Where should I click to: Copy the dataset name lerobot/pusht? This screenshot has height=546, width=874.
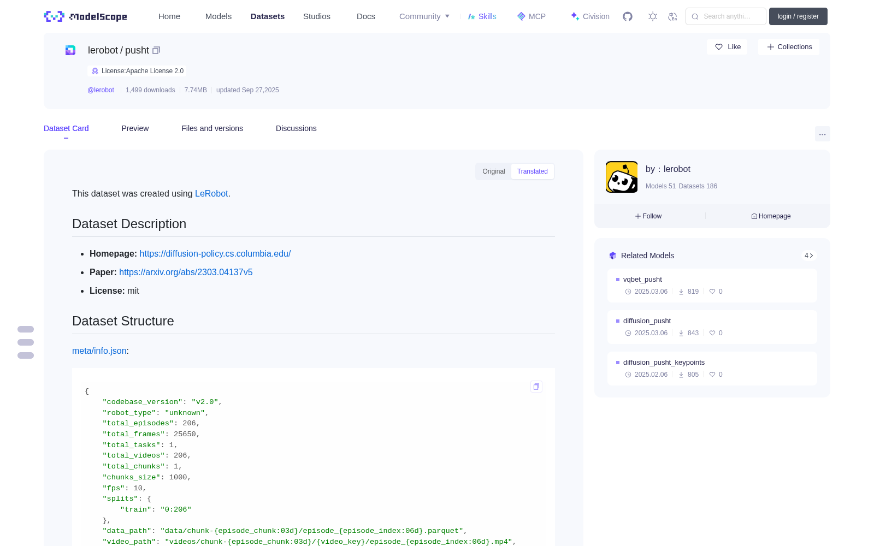tap(156, 50)
